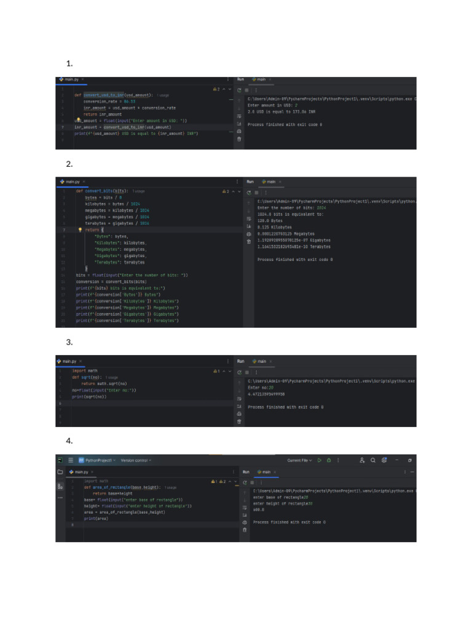
Task: Open the more actions kebab beside Debug, screenshot 4
Action: pyautogui.click(x=338, y=460)
